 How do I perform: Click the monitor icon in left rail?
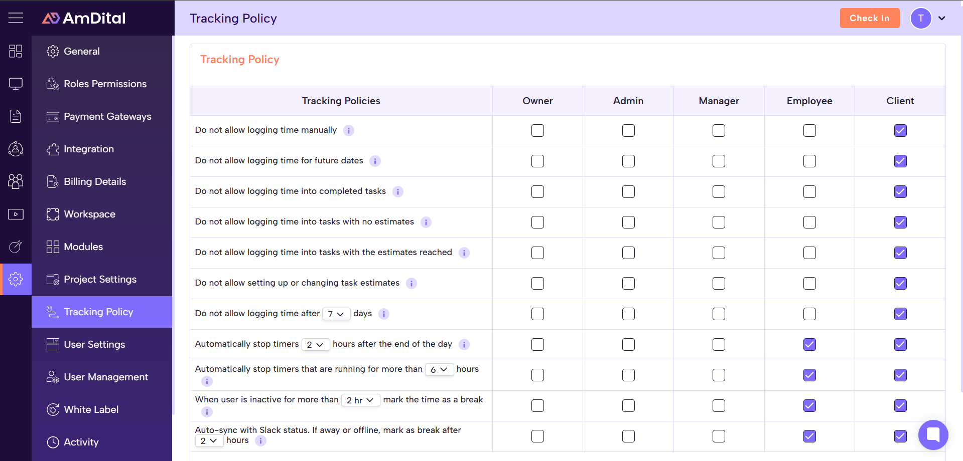16,84
